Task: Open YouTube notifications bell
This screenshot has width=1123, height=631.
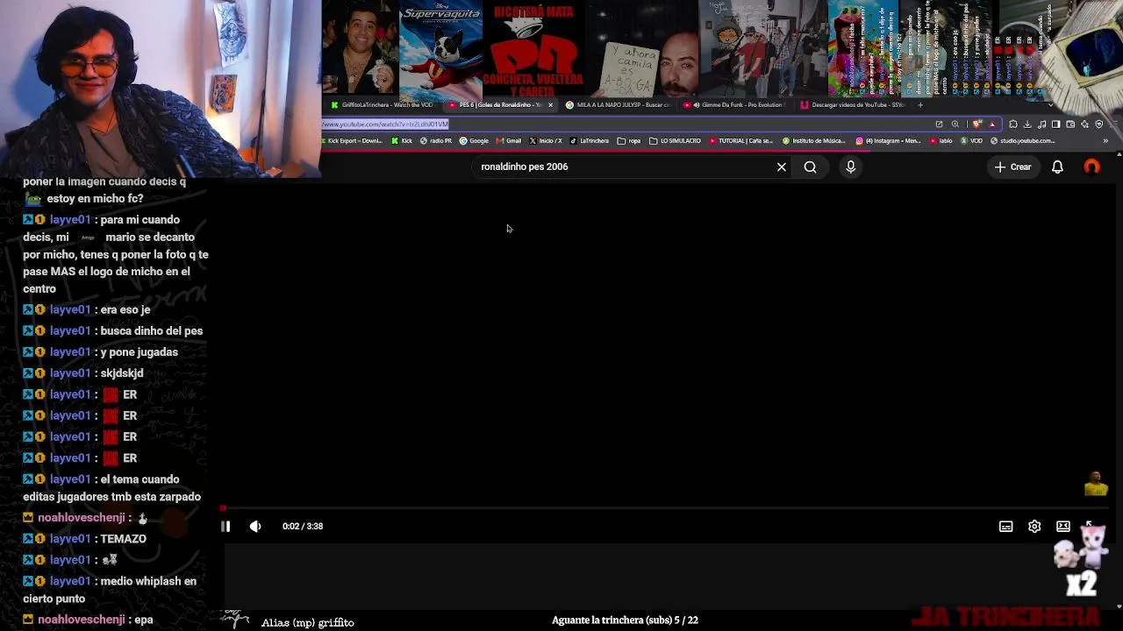Action: coord(1057,167)
